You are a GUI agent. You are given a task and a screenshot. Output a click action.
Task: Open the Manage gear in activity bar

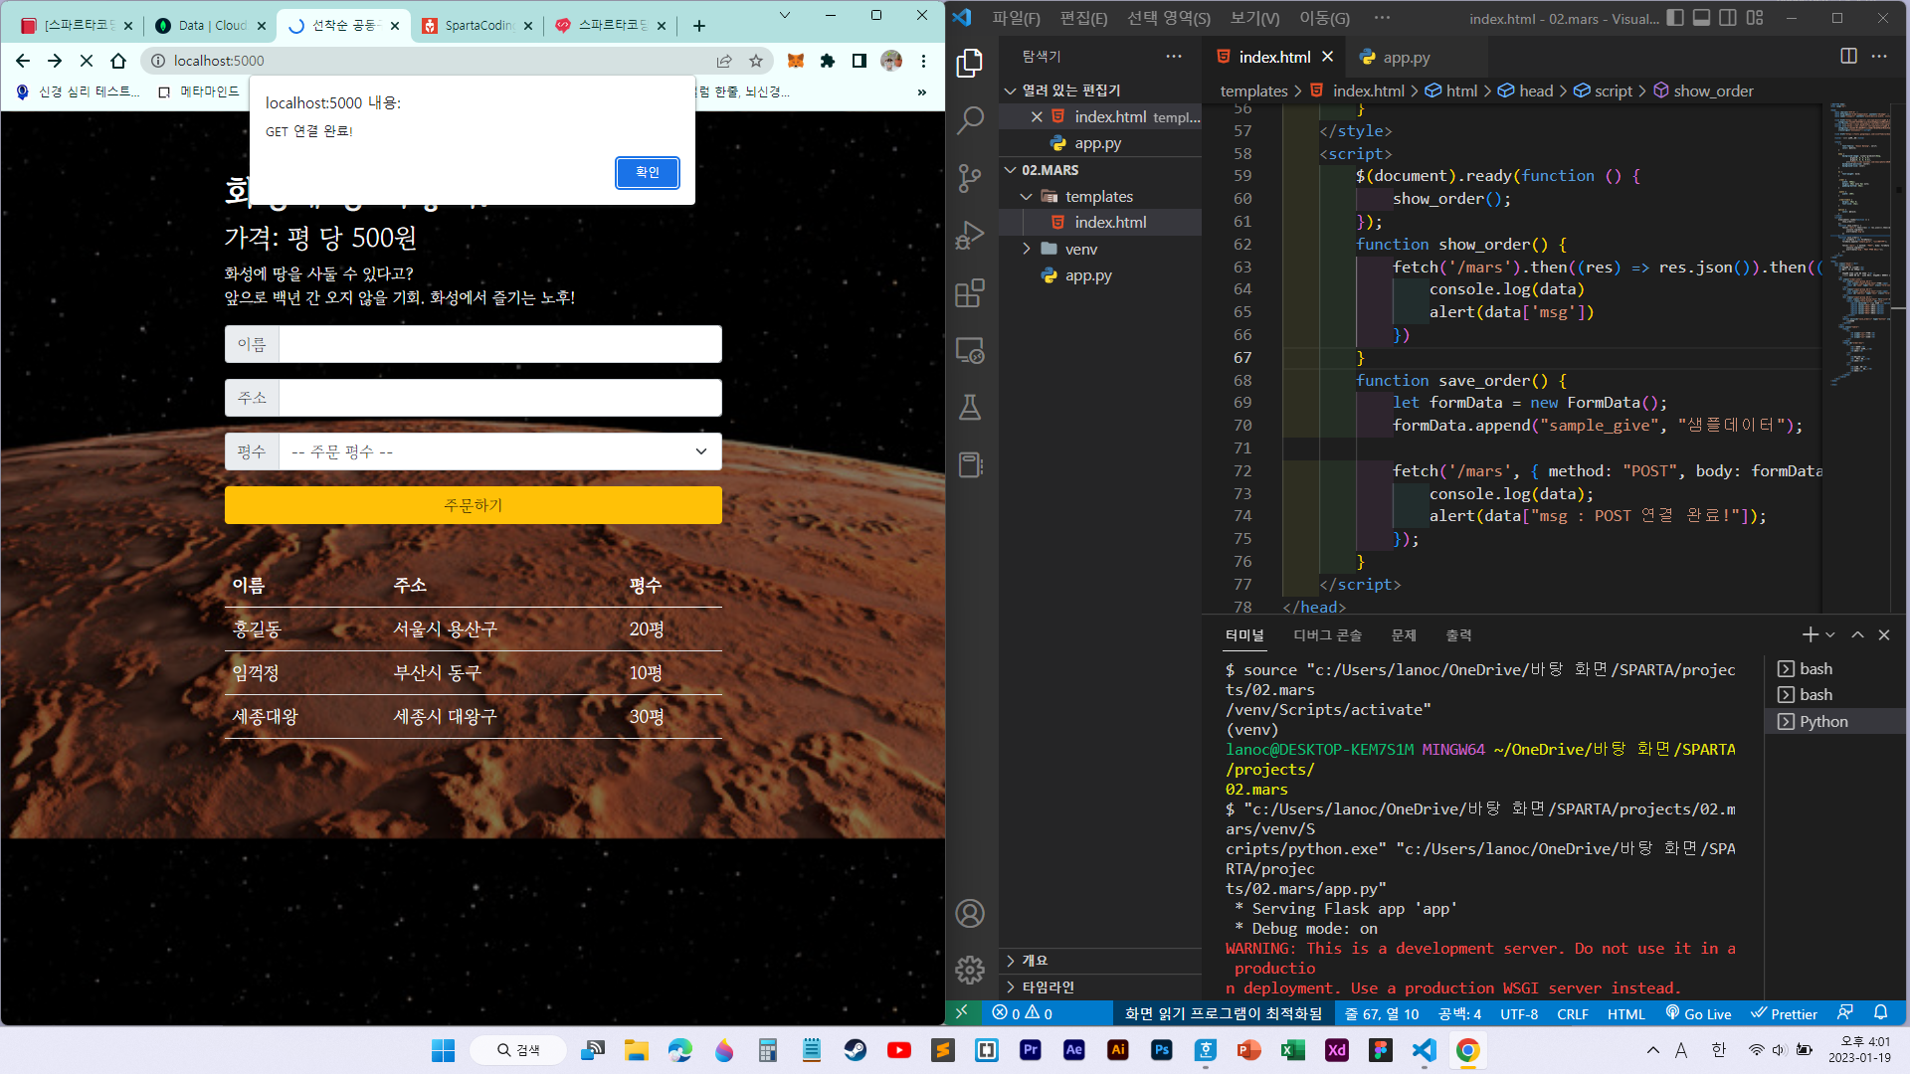(970, 970)
